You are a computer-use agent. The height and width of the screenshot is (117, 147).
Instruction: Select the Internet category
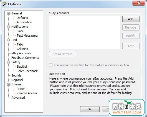click(x=17, y=84)
